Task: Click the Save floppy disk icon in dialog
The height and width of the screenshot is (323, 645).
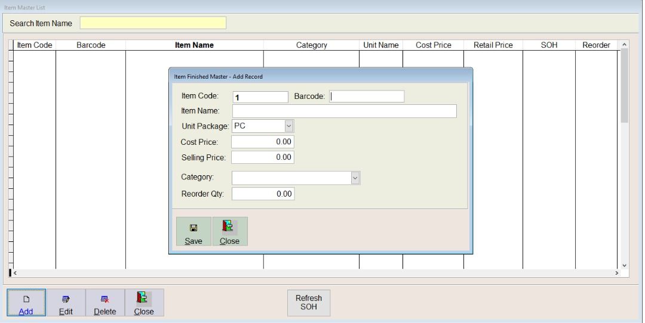Action: (x=193, y=228)
